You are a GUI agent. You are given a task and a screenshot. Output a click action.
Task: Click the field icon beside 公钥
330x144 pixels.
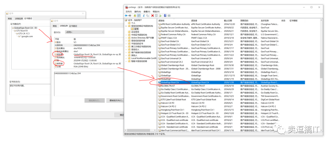56,66
